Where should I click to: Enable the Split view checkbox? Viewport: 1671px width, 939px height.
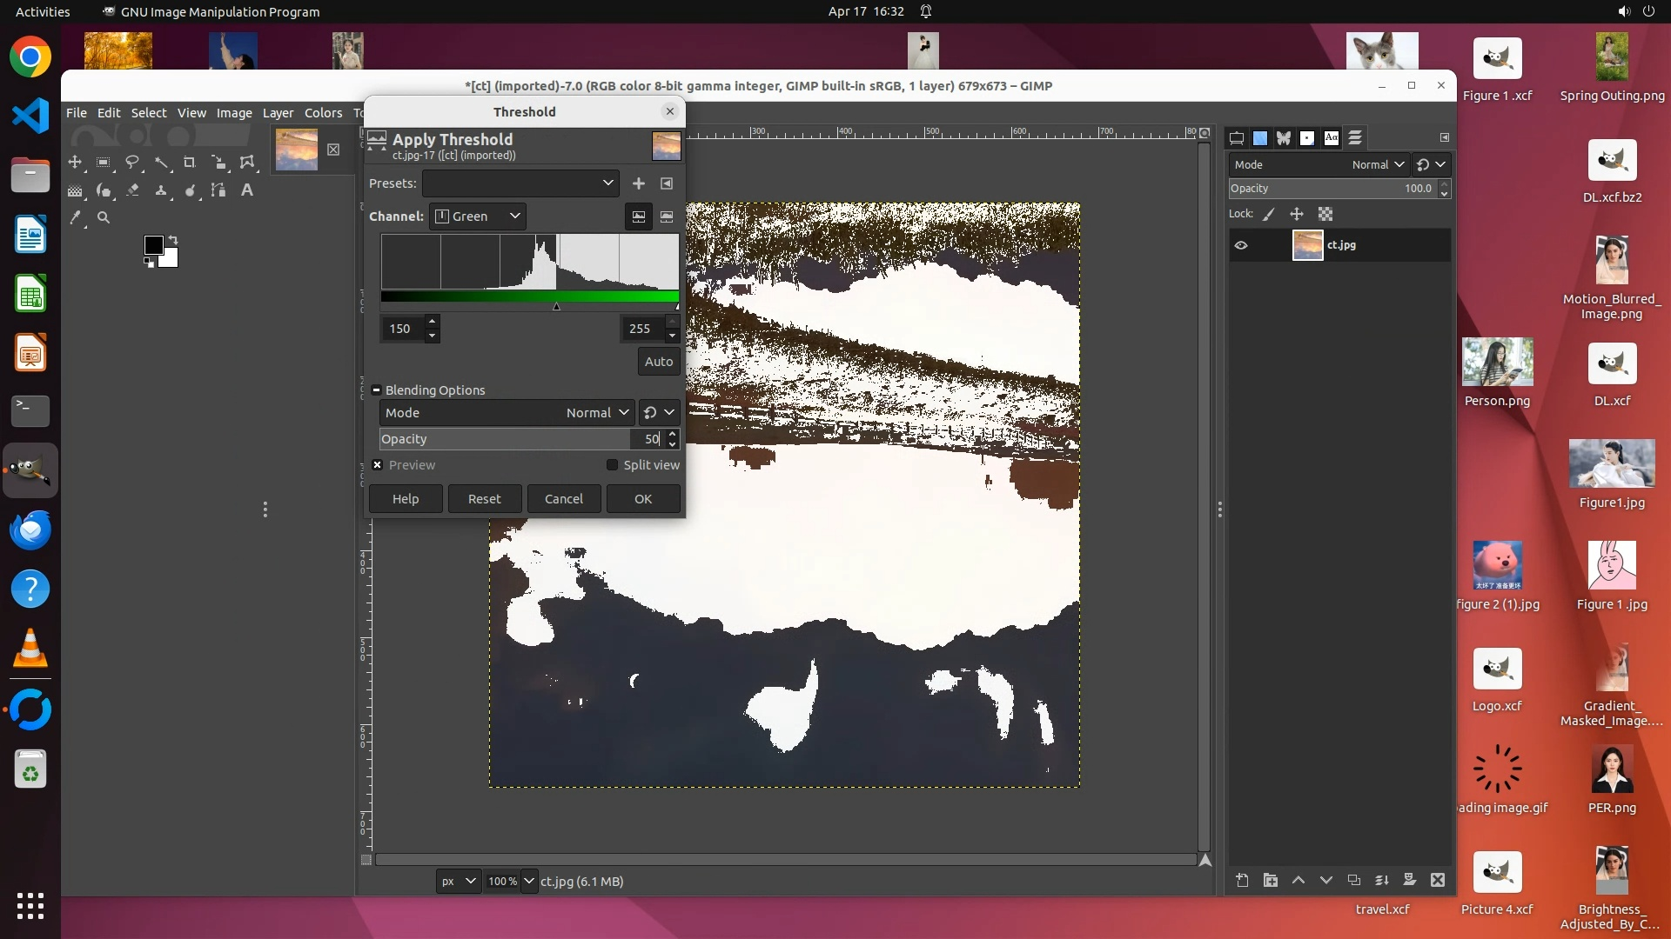pyautogui.click(x=612, y=465)
